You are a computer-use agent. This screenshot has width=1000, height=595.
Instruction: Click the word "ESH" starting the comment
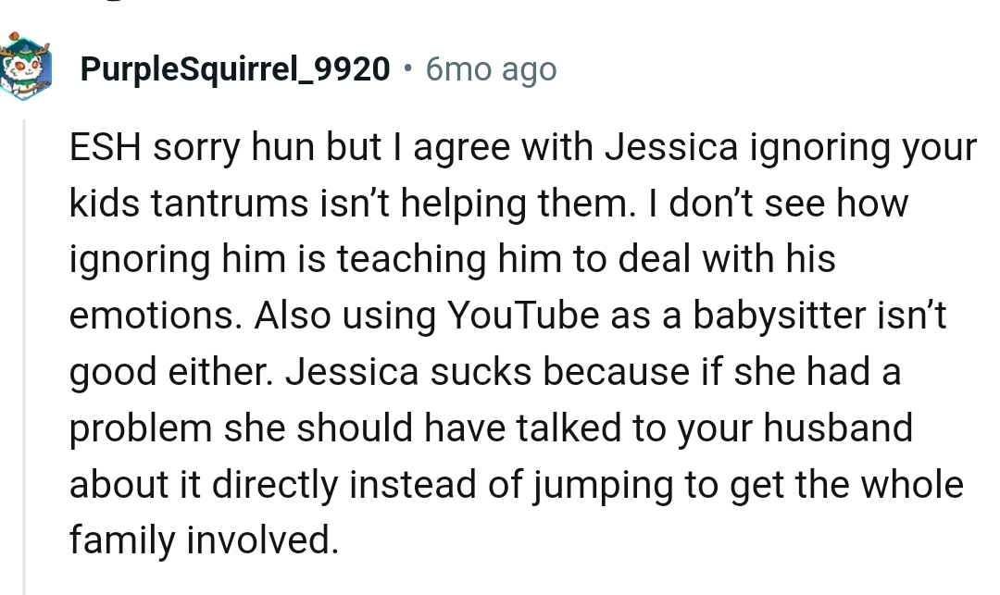(106, 149)
